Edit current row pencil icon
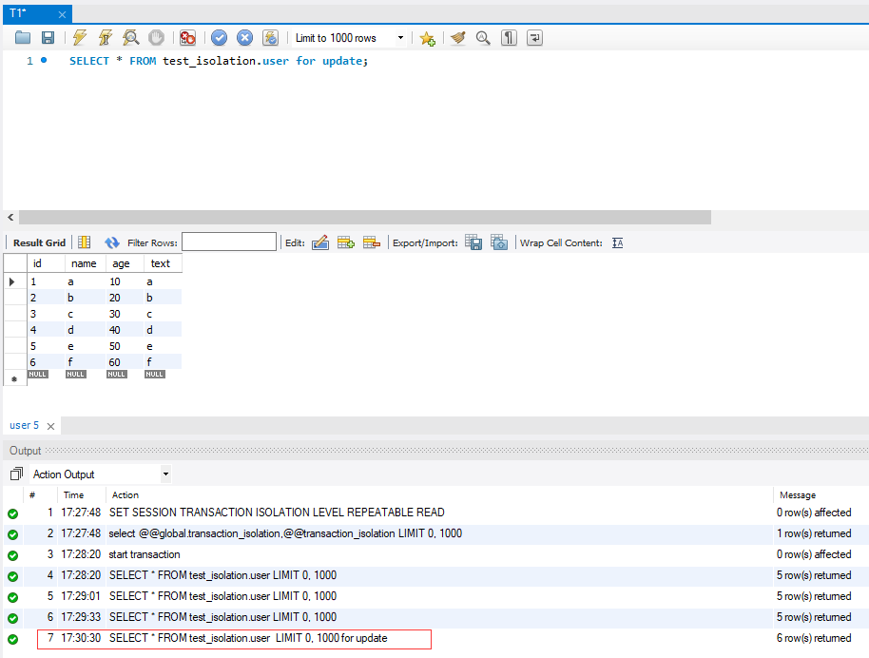Viewport: 869px width, 658px height. click(x=320, y=242)
